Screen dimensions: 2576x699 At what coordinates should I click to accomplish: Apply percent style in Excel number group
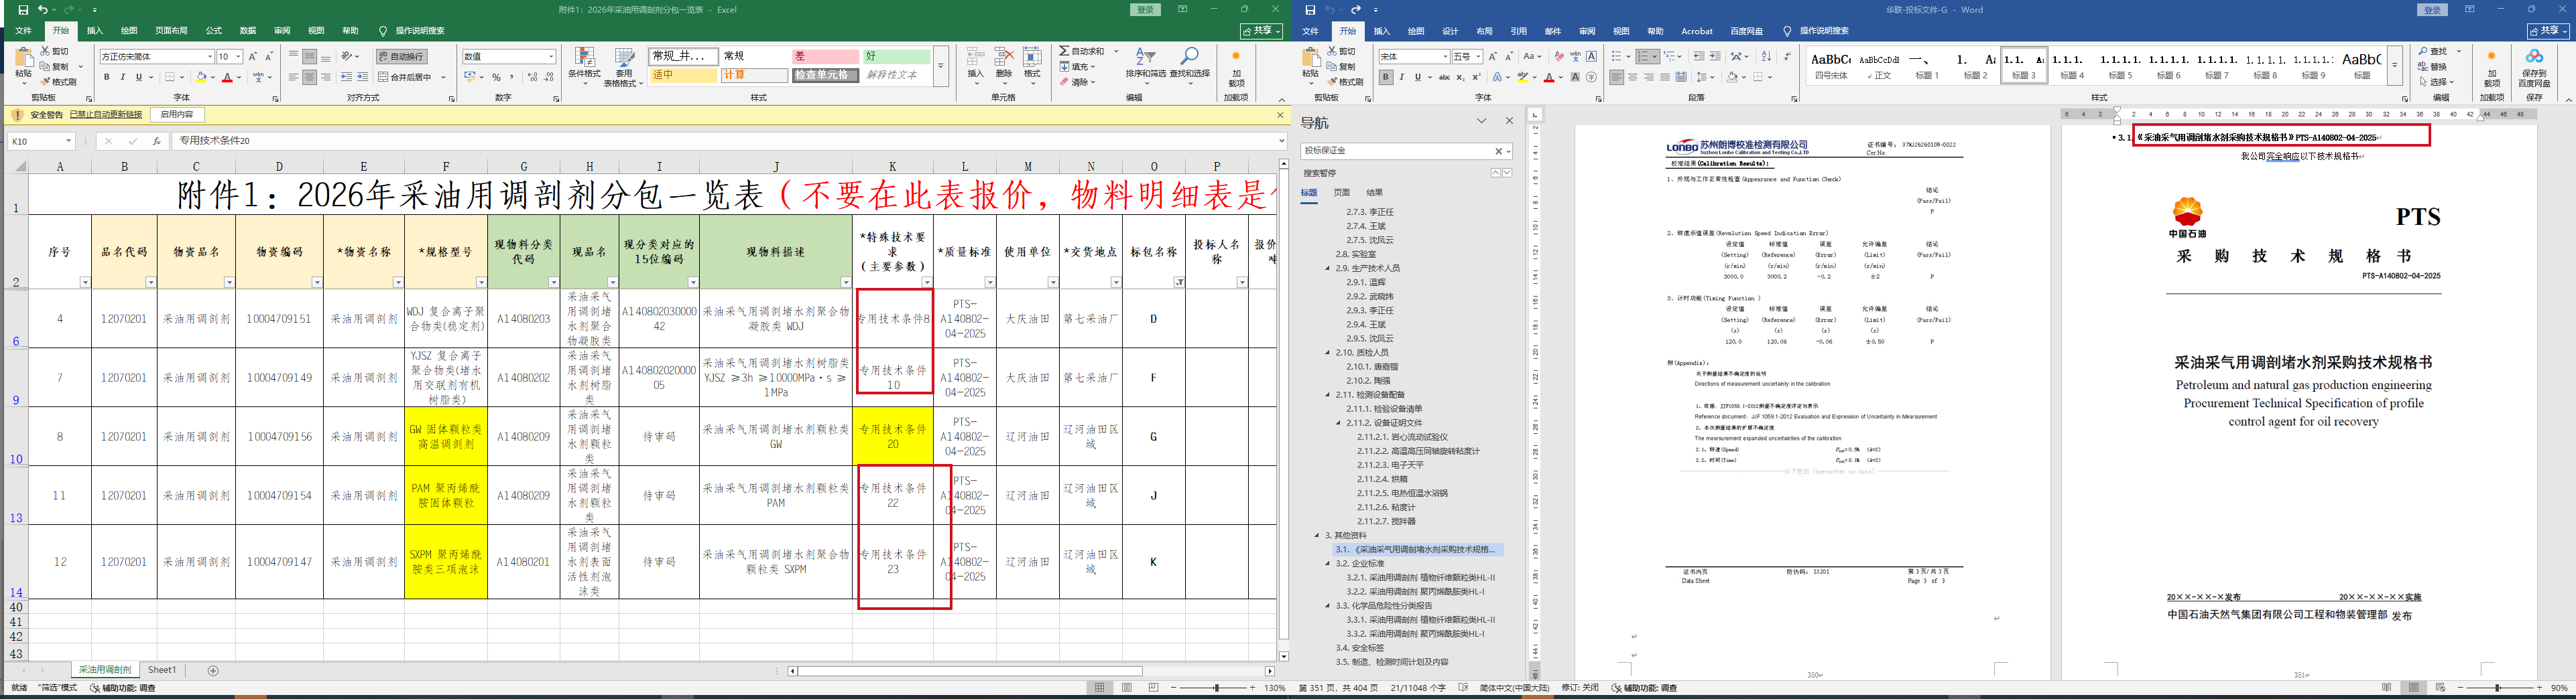coord(496,77)
